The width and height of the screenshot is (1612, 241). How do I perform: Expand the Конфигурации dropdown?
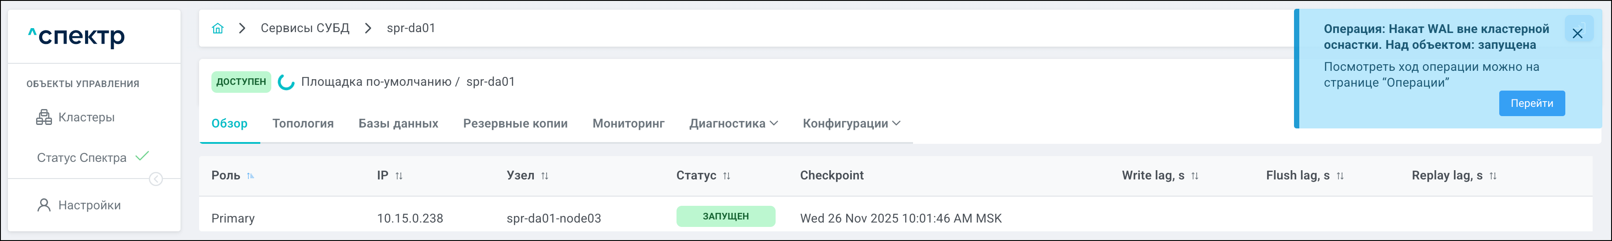tap(851, 124)
